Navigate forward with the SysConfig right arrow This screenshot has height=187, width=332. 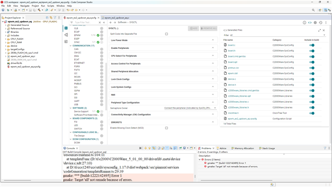pos(115,22)
